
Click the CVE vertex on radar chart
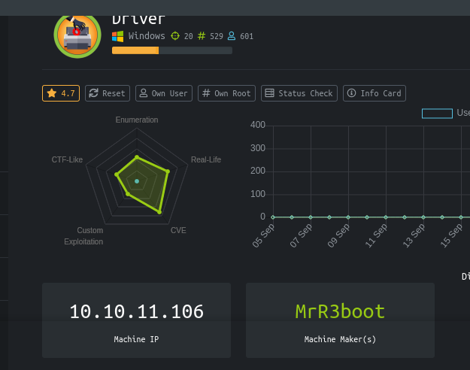159,213
